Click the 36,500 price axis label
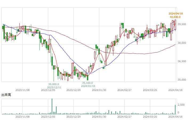Screen dimensions: 188x120 pos(182,61)
